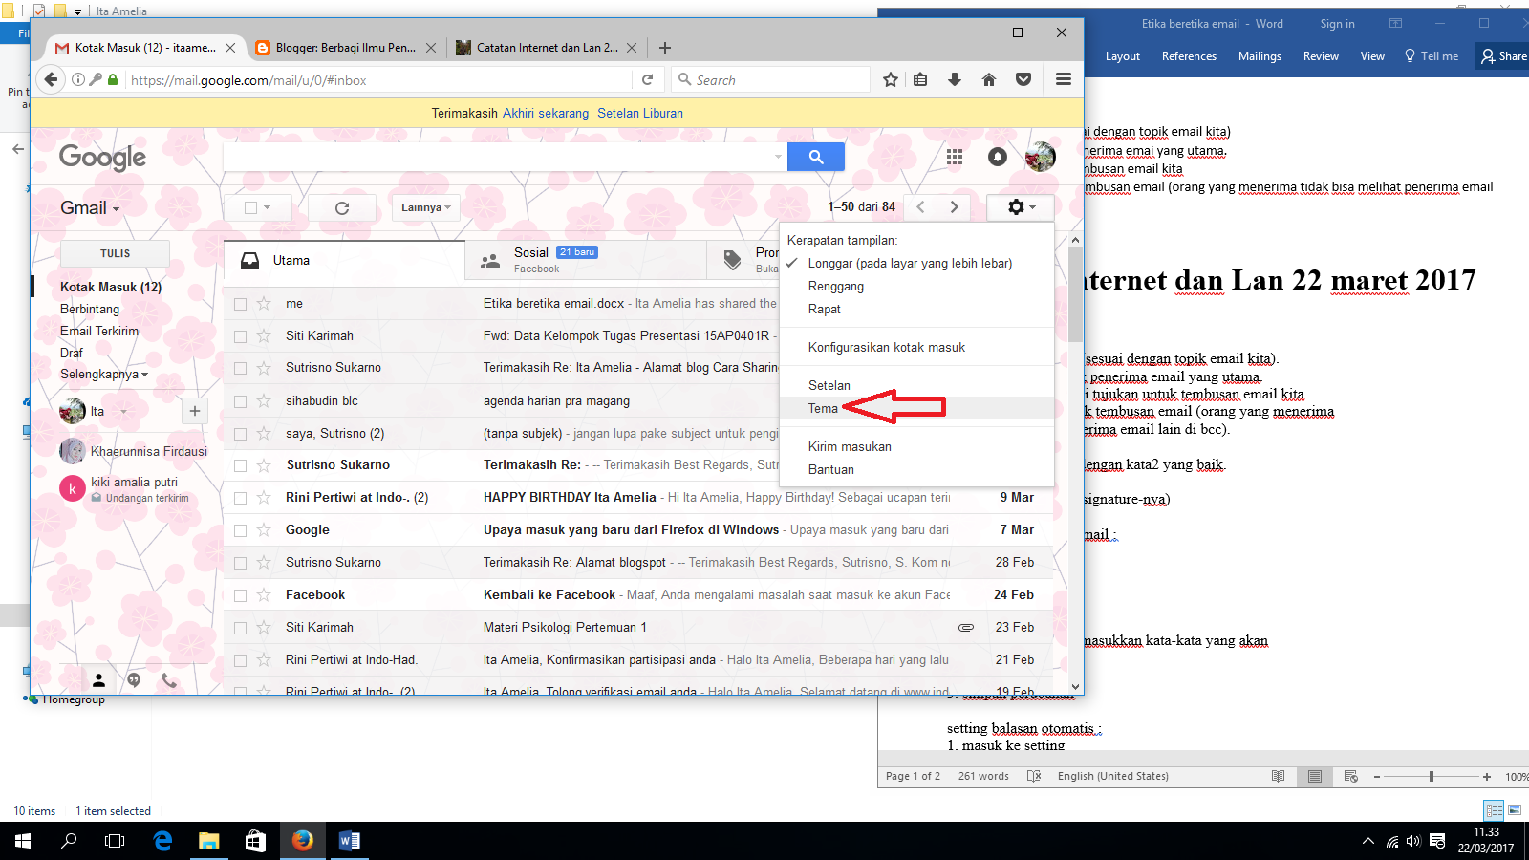1529x860 pixels.
Task: Click the TULIS compose button
Action: [114, 252]
